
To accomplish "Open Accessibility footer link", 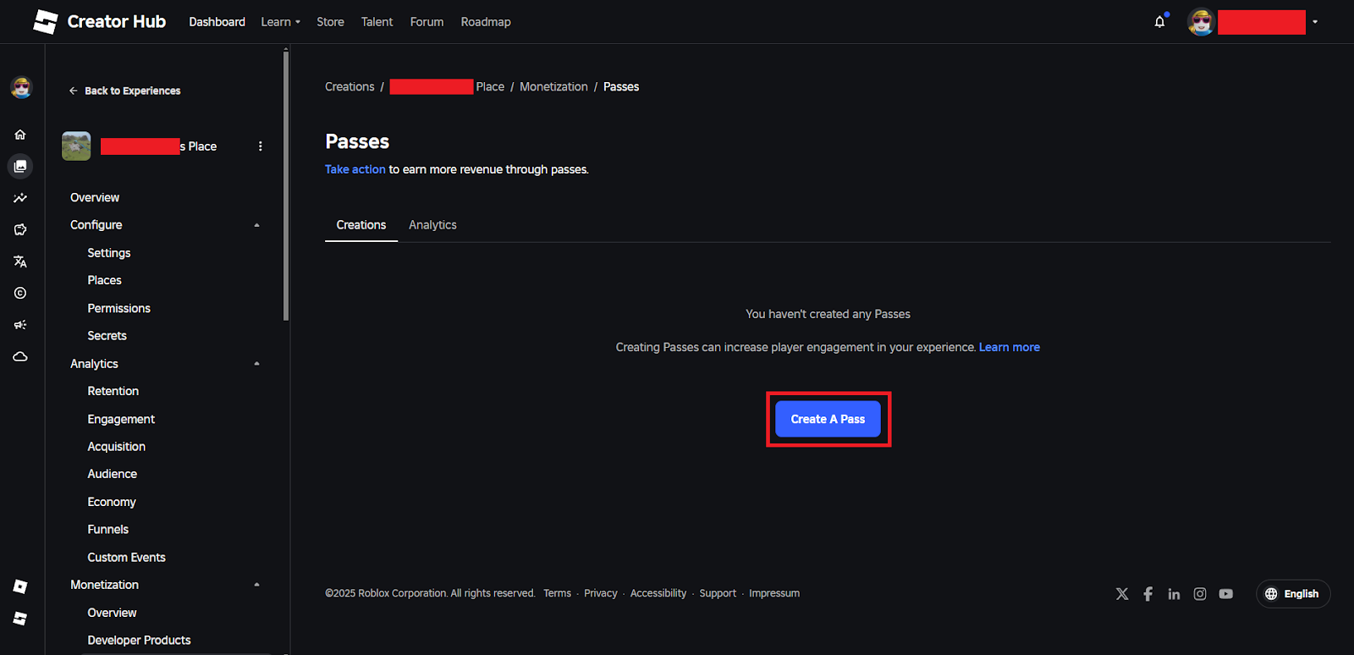I will pyautogui.click(x=658, y=593).
